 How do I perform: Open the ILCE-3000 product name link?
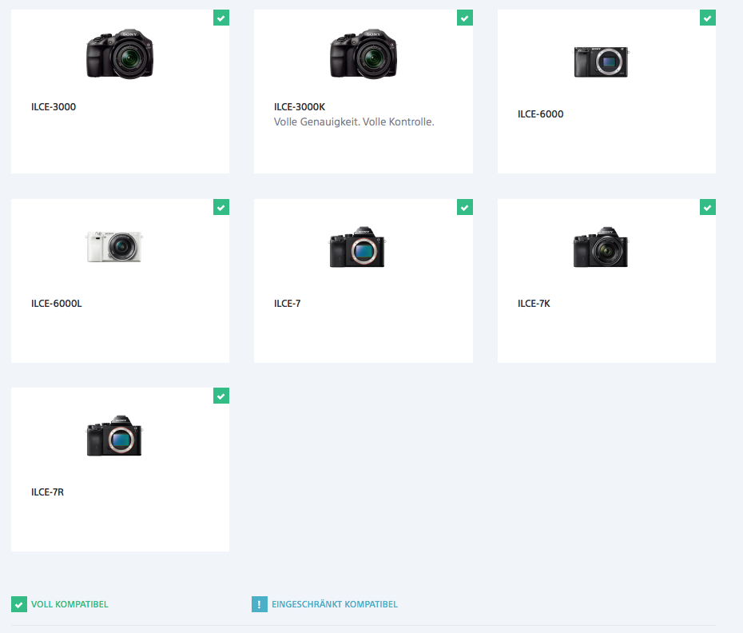point(54,107)
